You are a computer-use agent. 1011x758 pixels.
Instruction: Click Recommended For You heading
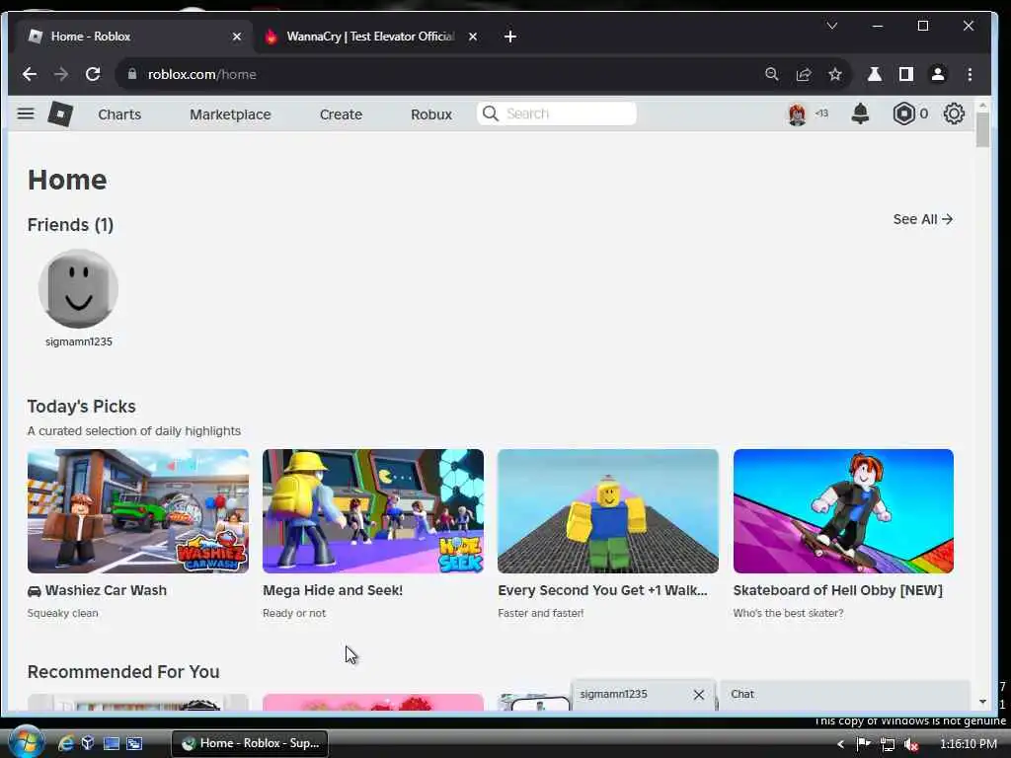pos(123,671)
